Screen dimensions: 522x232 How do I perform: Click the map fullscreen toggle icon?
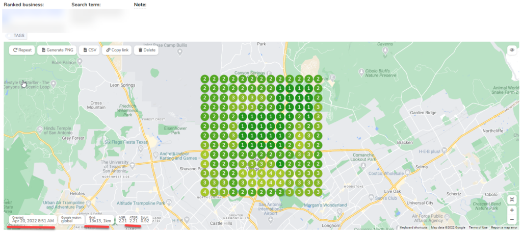pyautogui.click(x=511, y=199)
